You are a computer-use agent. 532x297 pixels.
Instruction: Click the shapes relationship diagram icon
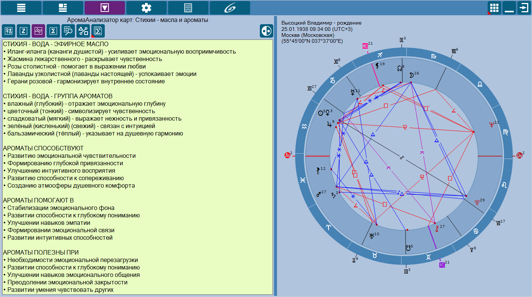coord(83,31)
